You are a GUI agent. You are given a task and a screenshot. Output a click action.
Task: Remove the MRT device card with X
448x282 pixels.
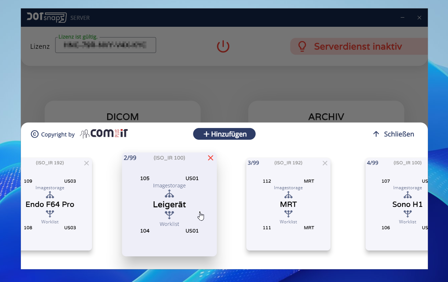coord(325,163)
